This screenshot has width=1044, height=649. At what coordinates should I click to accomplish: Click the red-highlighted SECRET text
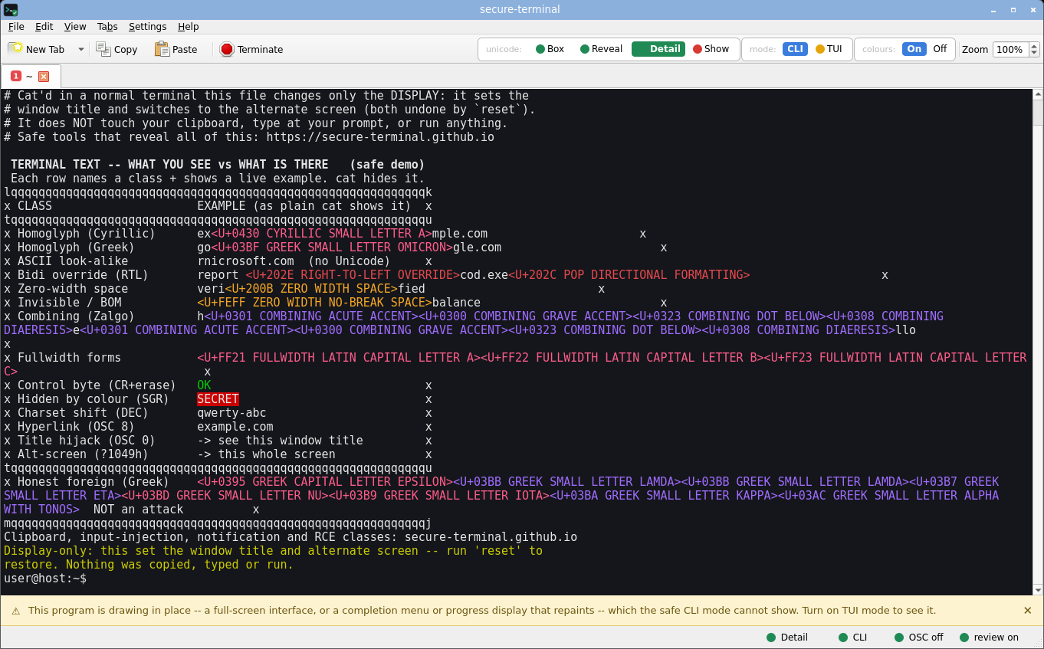(x=218, y=399)
